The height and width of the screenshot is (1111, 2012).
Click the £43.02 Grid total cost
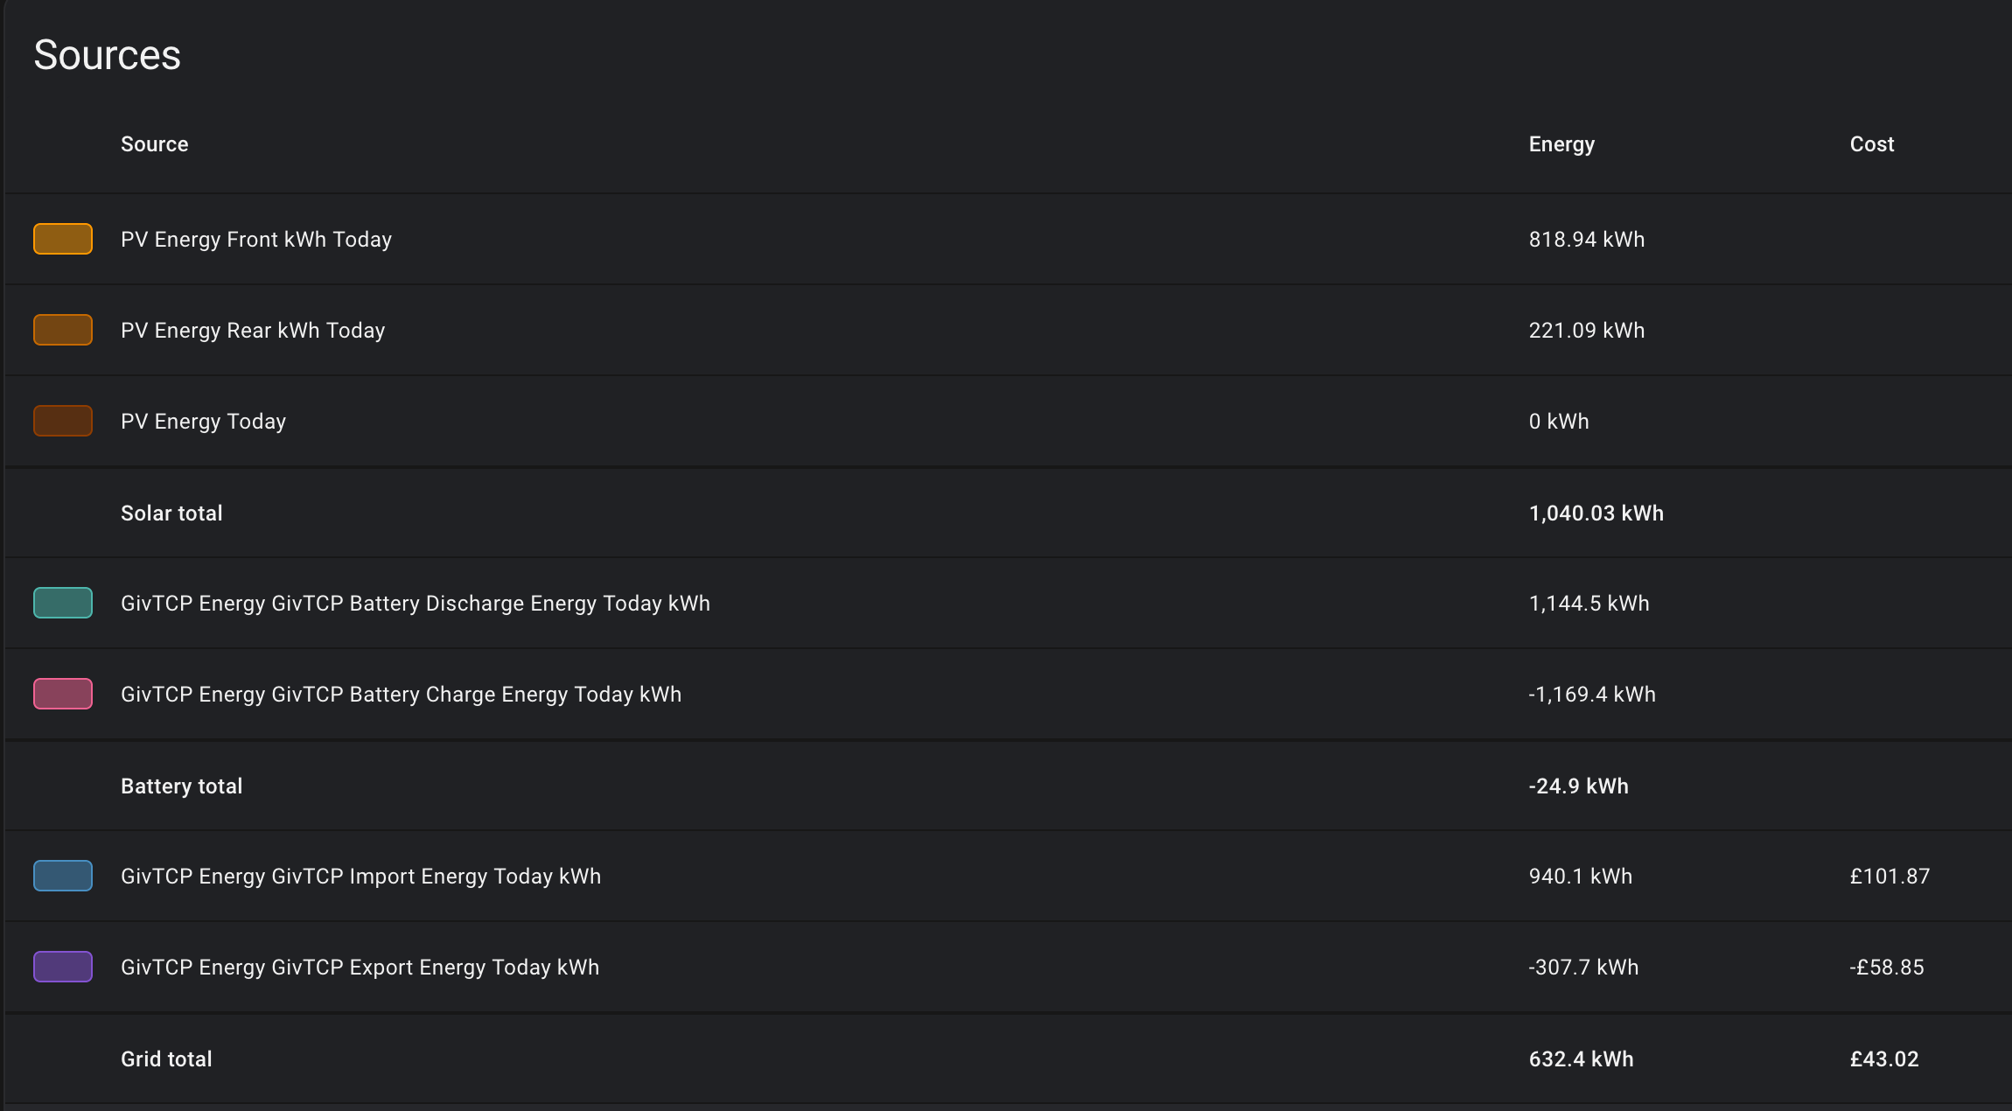pyautogui.click(x=1884, y=1059)
